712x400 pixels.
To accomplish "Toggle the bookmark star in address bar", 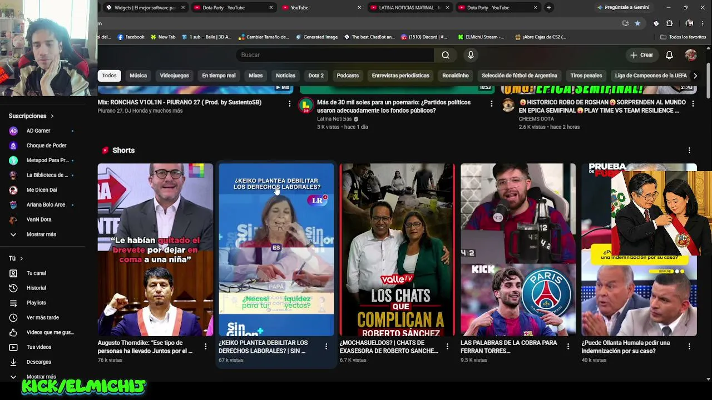I will [637, 23].
